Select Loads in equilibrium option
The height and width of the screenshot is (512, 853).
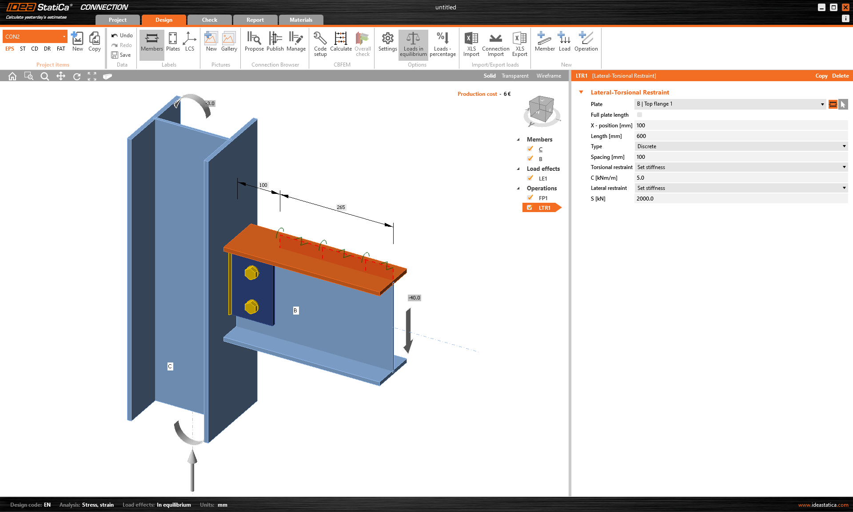pos(413,43)
